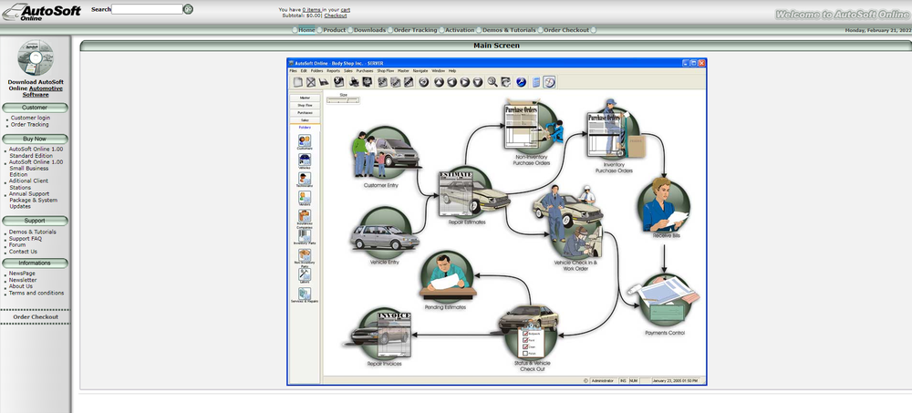Select the down arrow navigation toolbar button
This screenshot has width=912, height=413.
click(478, 82)
